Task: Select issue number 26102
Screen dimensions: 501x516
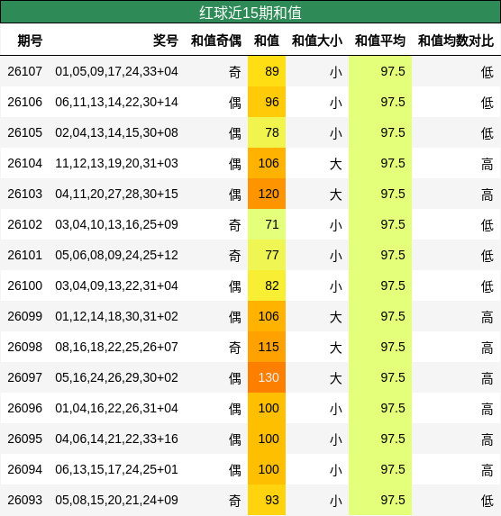Action: 24,224
